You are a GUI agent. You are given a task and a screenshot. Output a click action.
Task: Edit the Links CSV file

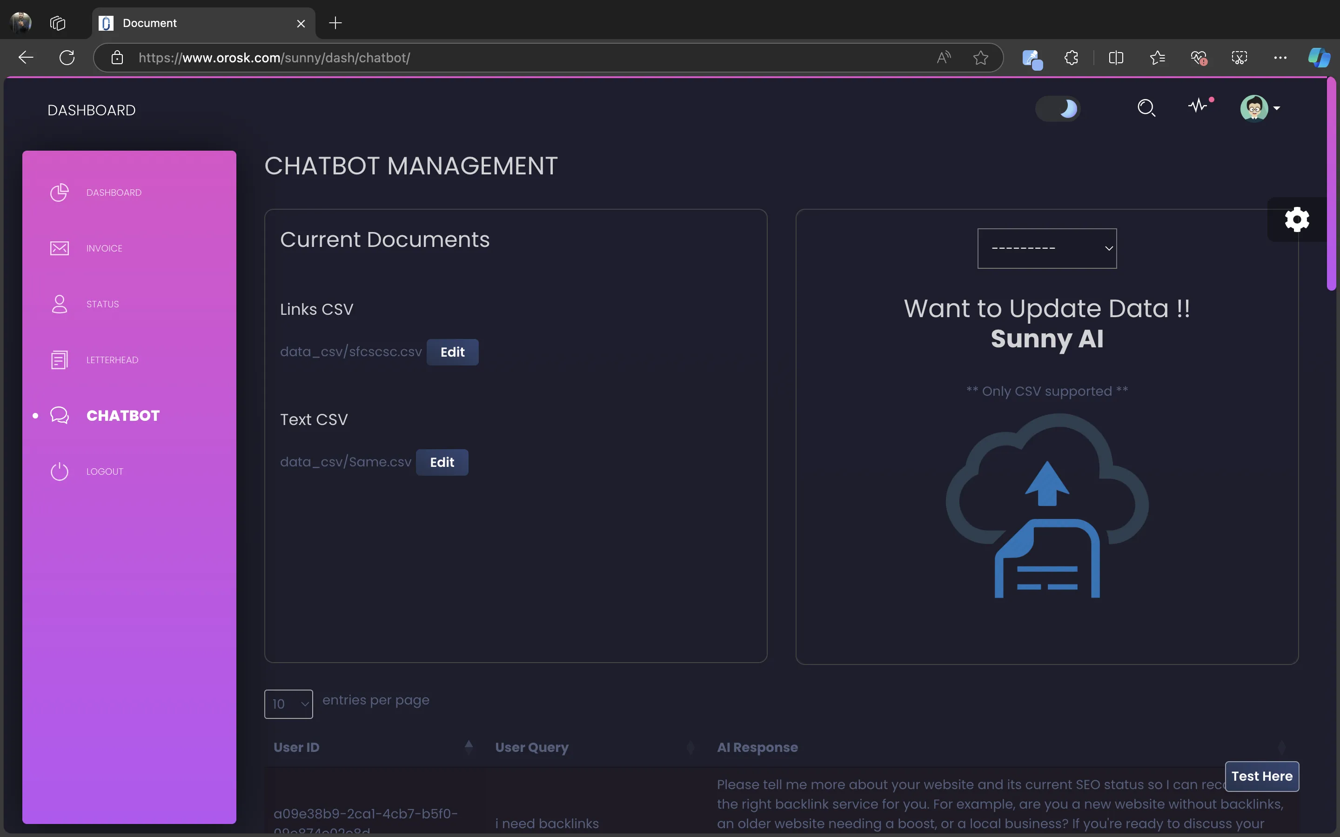tap(452, 352)
